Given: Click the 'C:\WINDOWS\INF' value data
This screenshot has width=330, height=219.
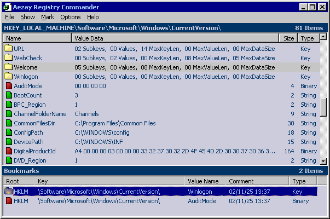Looking at the screenshot, I should 99,142.
